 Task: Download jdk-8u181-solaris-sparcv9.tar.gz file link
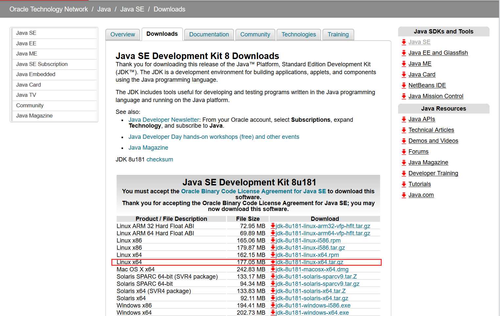click(x=317, y=284)
